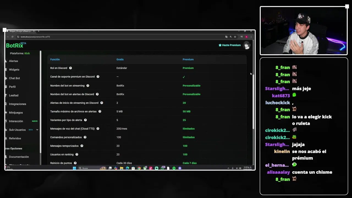Click the translate page icon in address bar
The width and height of the screenshot is (352, 198).
(227, 37)
